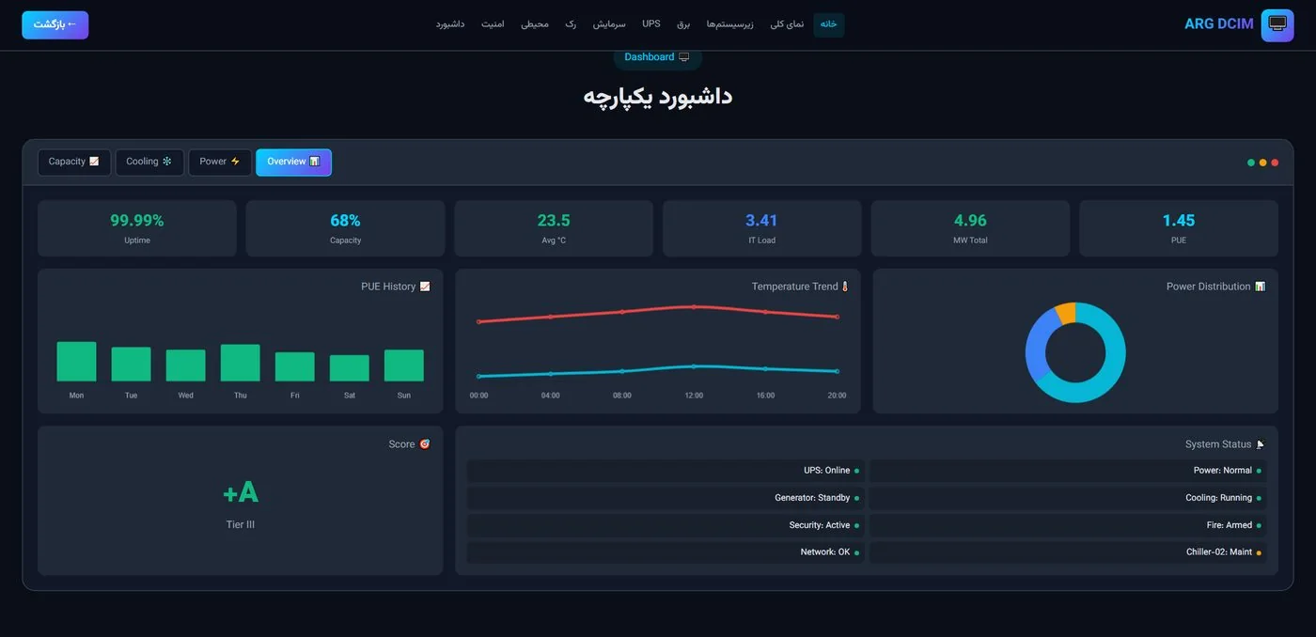Click the PUE 1.45 stat card
Image resolution: width=1316 pixels, height=637 pixels.
(1179, 228)
